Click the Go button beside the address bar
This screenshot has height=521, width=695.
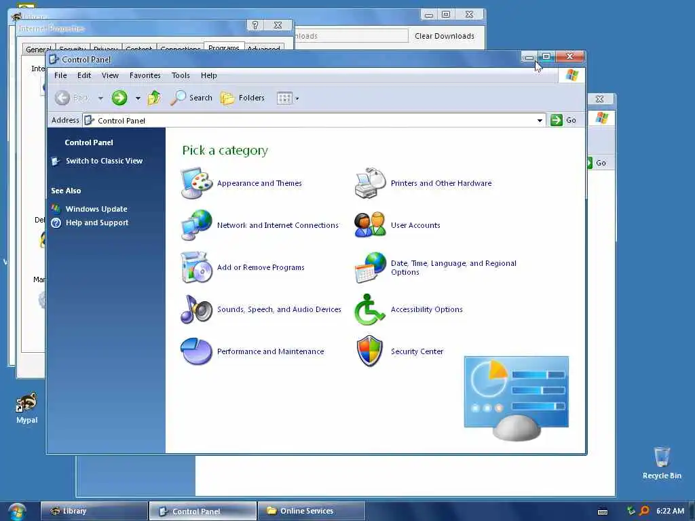tap(563, 120)
